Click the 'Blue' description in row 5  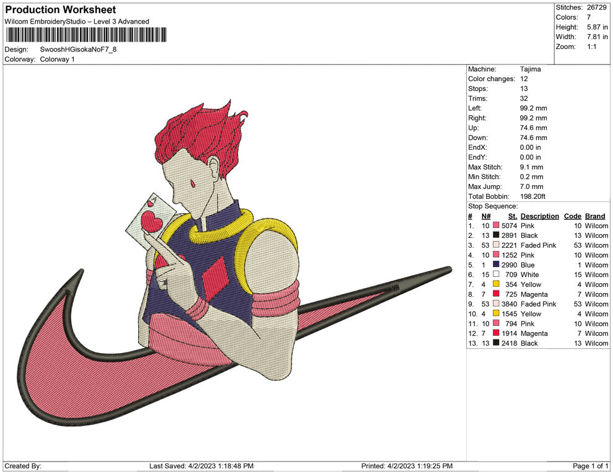[x=528, y=264]
